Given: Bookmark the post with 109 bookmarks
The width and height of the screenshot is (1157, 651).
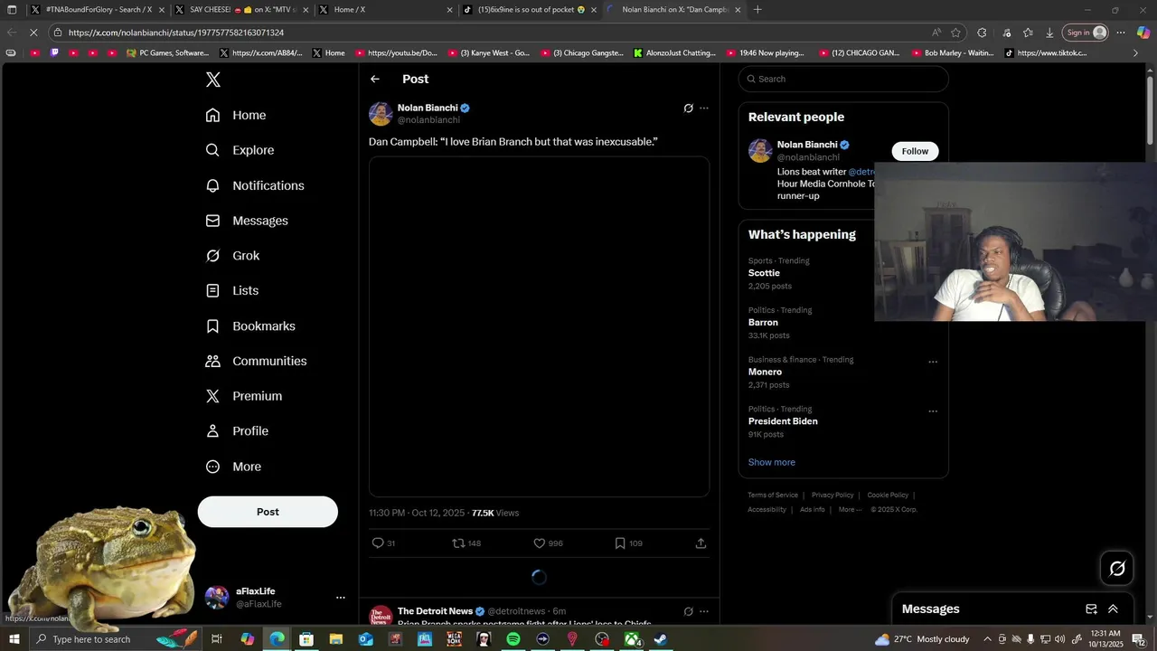Looking at the screenshot, I should pos(620,543).
